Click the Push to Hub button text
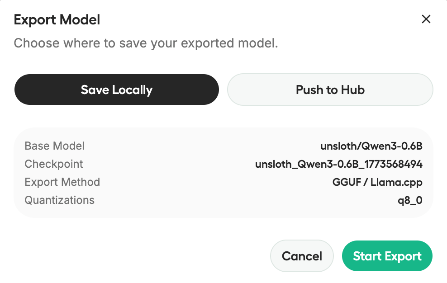The width and height of the screenshot is (447, 283). (330, 90)
